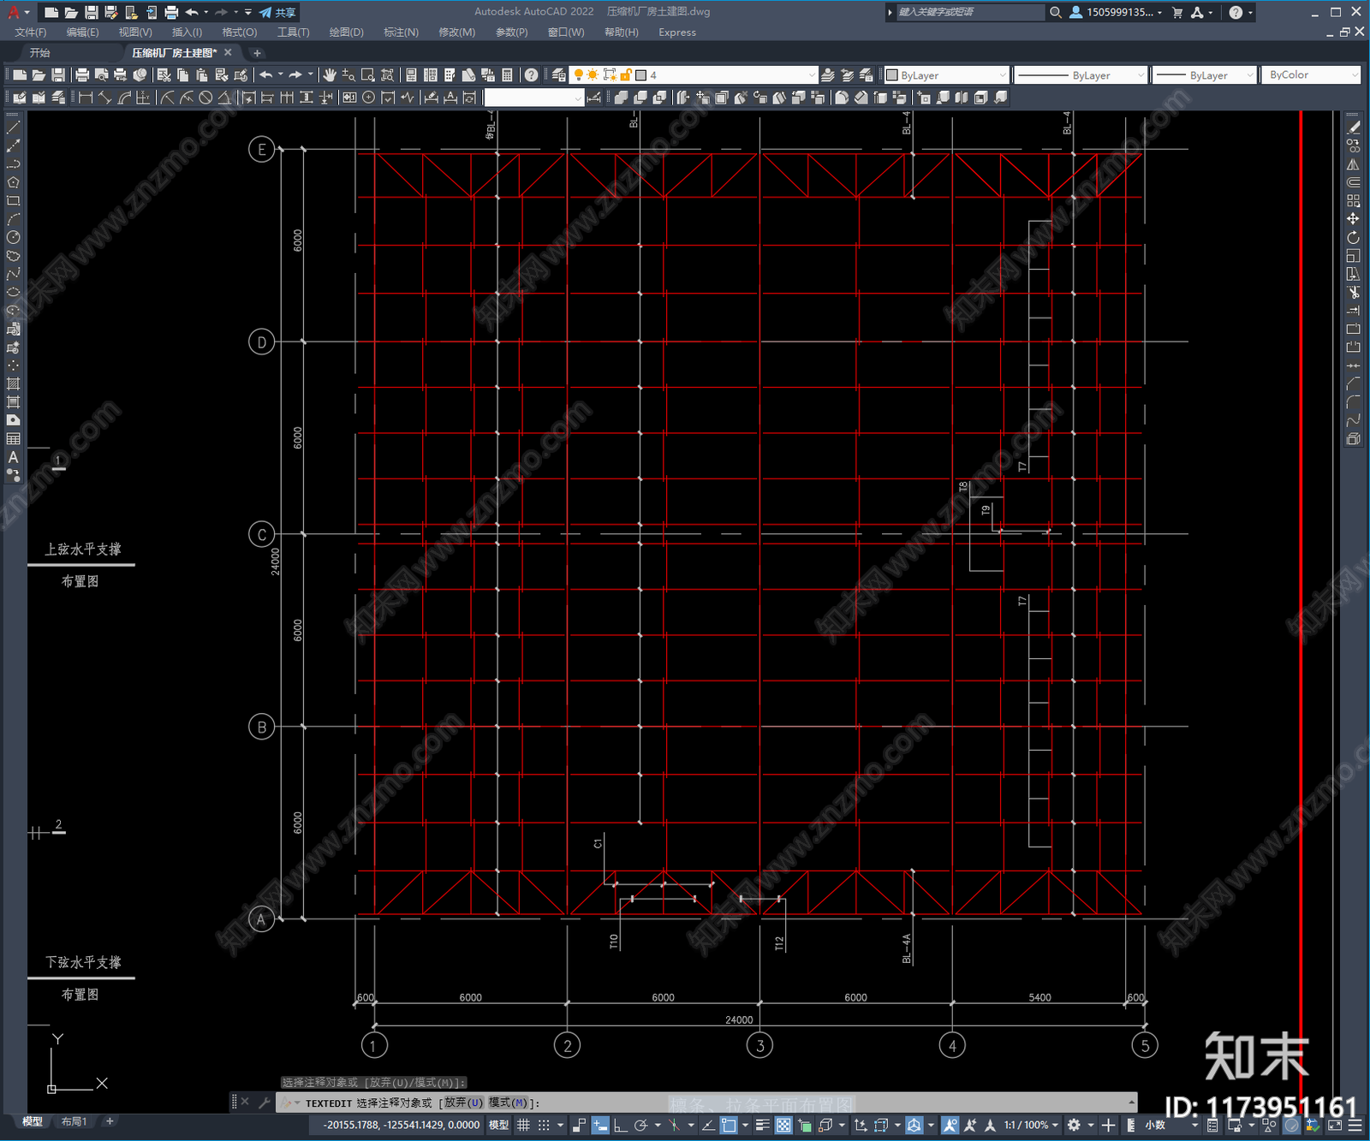1370x1141 pixels.
Task: Select the Move tool in modify toolbar
Action: pos(1353,219)
